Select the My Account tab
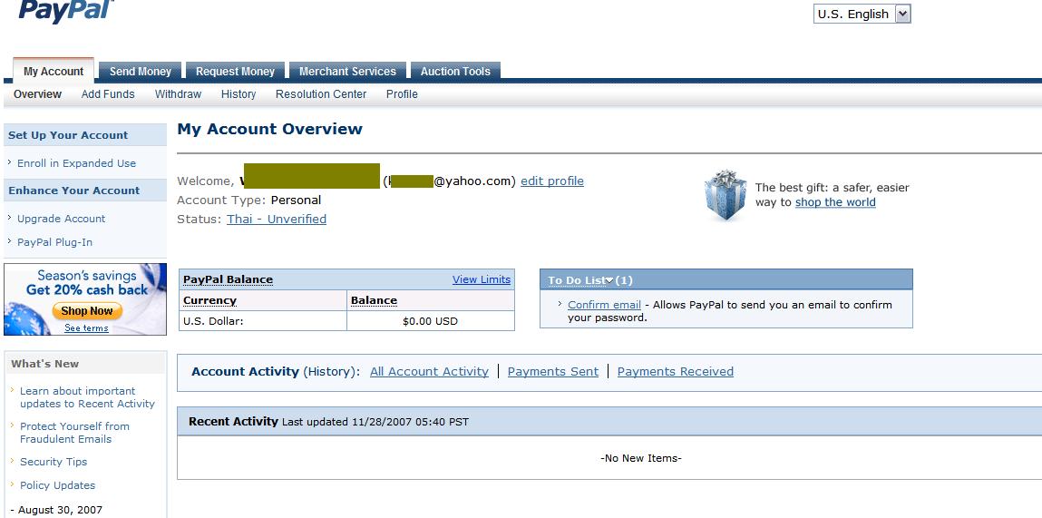The height and width of the screenshot is (518, 1042). (54, 71)
